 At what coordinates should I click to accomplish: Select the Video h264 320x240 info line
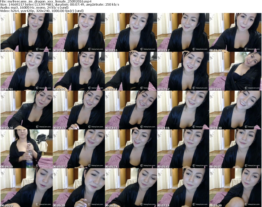[x=42, y=11]
